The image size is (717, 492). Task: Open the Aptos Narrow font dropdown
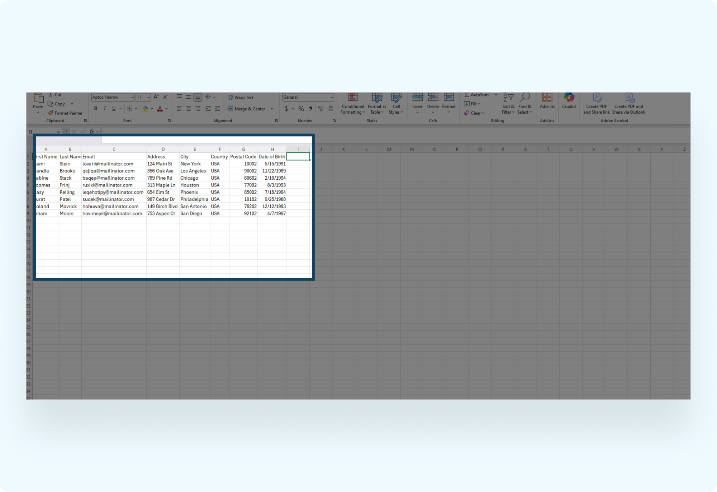pos(132,98)
